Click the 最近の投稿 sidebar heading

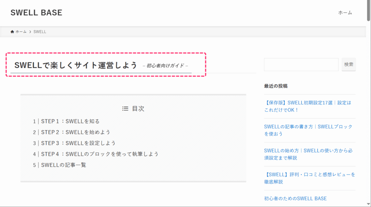tap(276, 86)
